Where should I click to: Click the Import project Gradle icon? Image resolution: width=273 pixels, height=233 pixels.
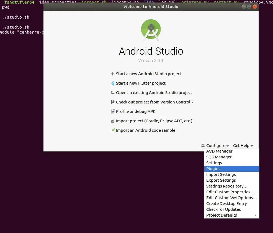[112, 121]
